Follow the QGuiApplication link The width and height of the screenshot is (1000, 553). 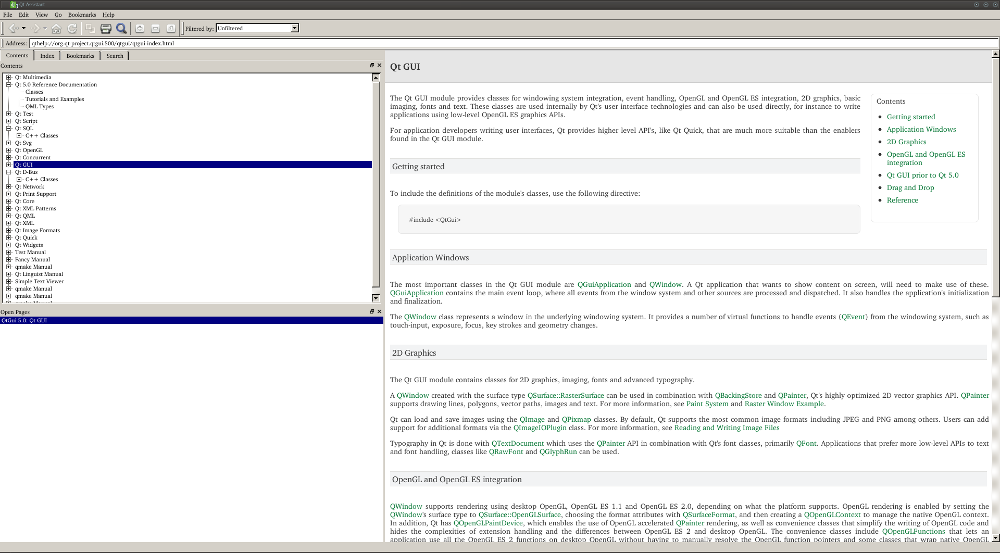[604, 284]
